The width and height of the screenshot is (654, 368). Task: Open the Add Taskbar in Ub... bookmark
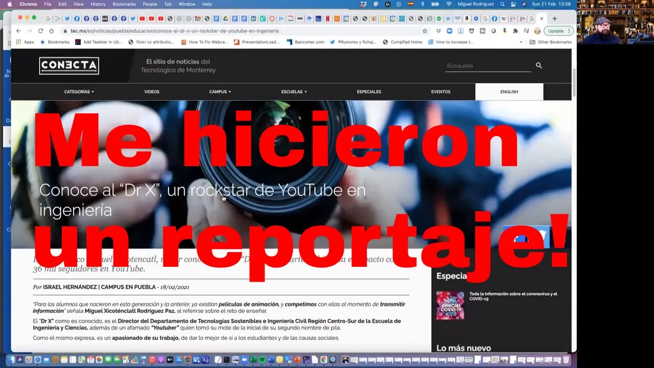click(99, 42)
